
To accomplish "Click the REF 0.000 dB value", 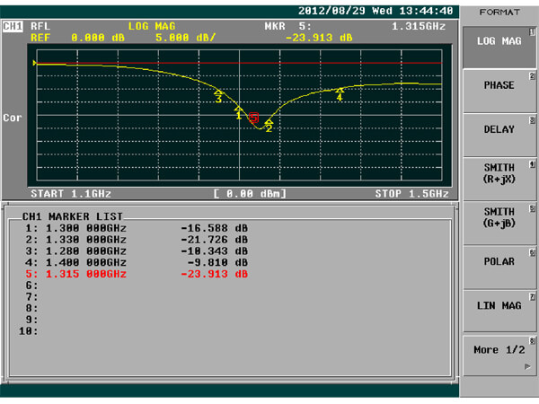I will coord(77,38).
